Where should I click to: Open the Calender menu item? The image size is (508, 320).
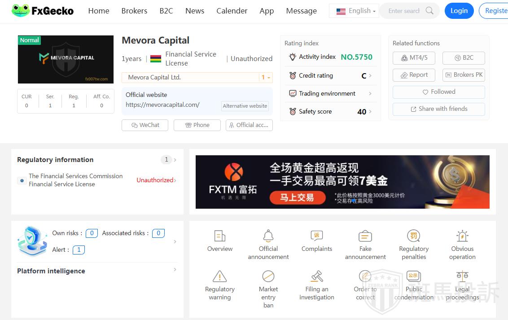click(x=232, y=11)
